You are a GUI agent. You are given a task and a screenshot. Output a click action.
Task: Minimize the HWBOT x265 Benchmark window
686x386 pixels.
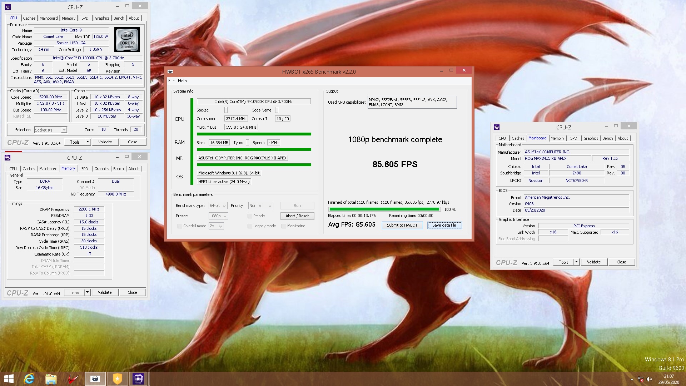441,70
